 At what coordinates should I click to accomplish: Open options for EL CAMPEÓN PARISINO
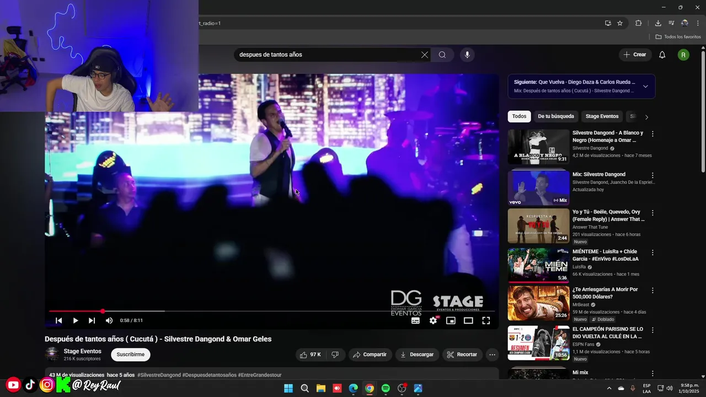(652, 330)
